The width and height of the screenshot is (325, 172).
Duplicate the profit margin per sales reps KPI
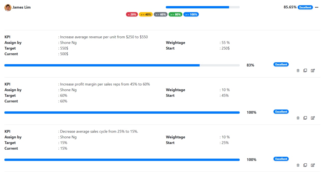pyautogui.click(x=305, y=118)
